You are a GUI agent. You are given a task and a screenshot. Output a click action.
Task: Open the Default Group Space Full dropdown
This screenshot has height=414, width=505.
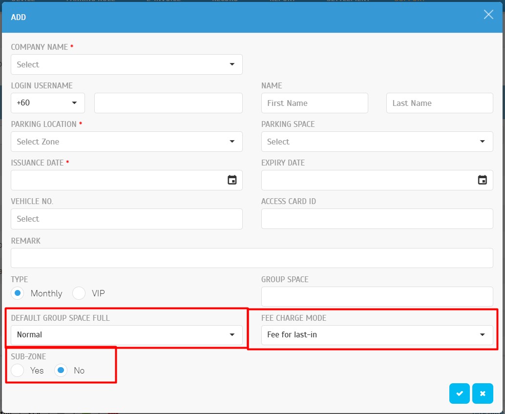click(x=126, y=335)
